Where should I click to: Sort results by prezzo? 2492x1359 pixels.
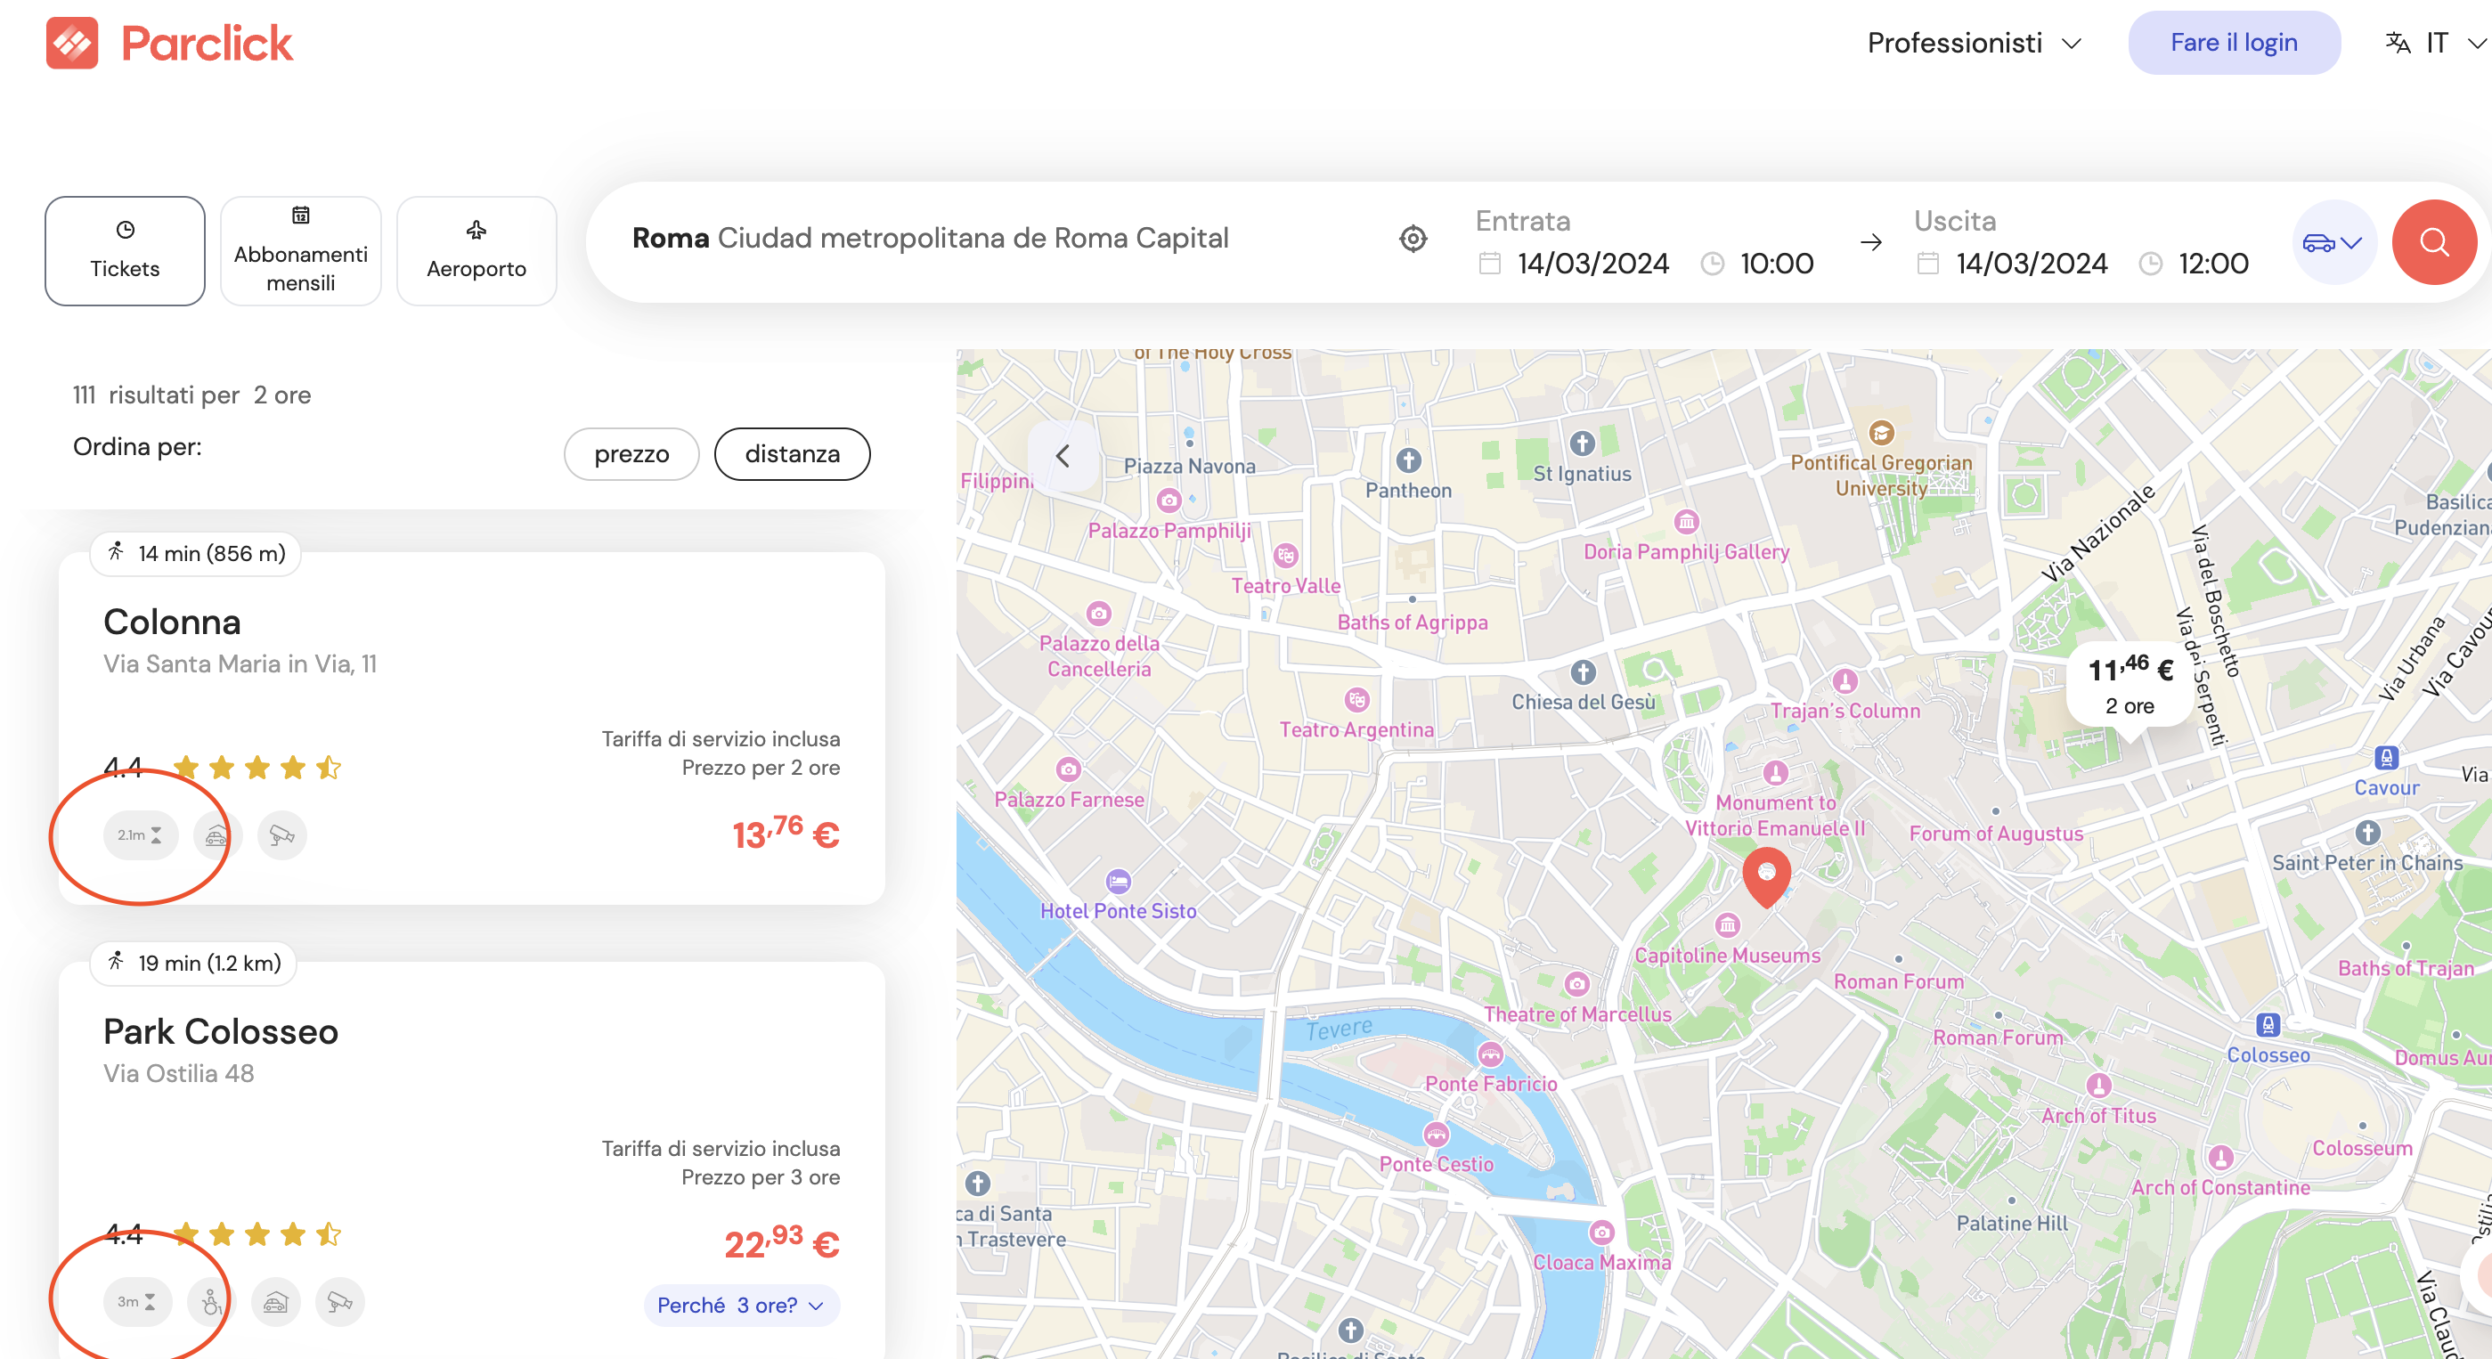(631, 453)
